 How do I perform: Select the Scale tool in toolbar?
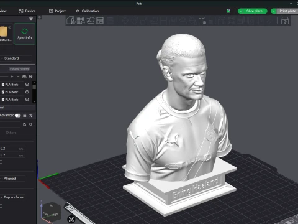pyautogui.click(x=144, y=21)
